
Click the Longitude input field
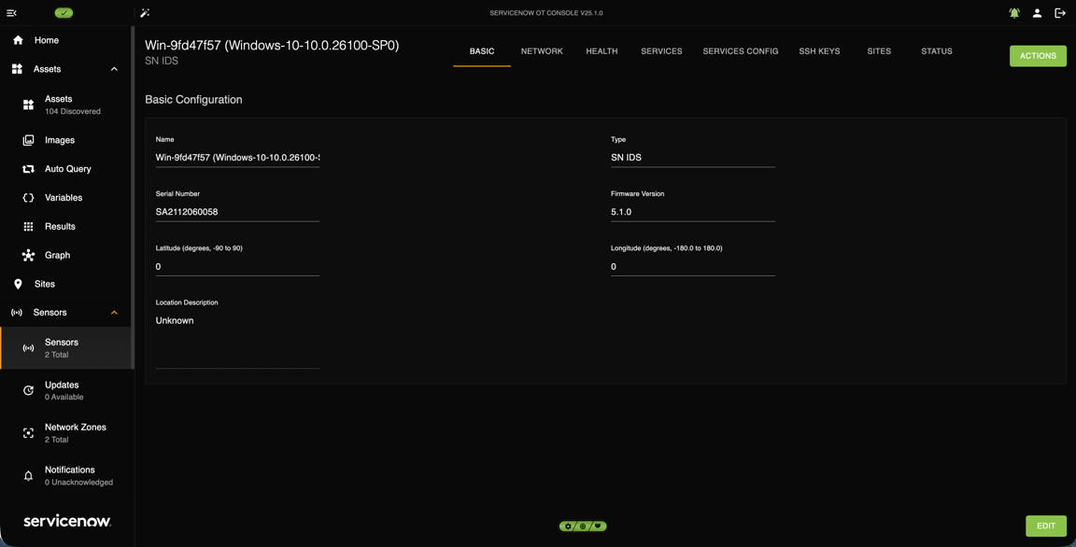click(x=692, y=267)
